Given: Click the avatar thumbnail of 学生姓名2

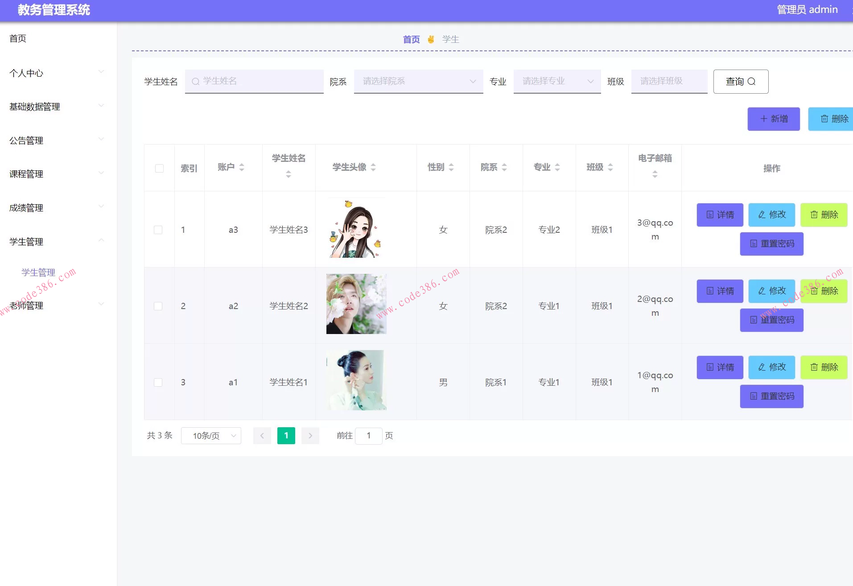Looking at the screenshot, I should click(356, 304).
